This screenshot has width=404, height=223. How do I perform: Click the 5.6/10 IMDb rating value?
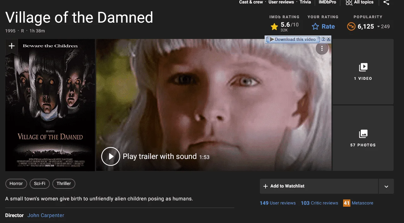pos(290,25)
